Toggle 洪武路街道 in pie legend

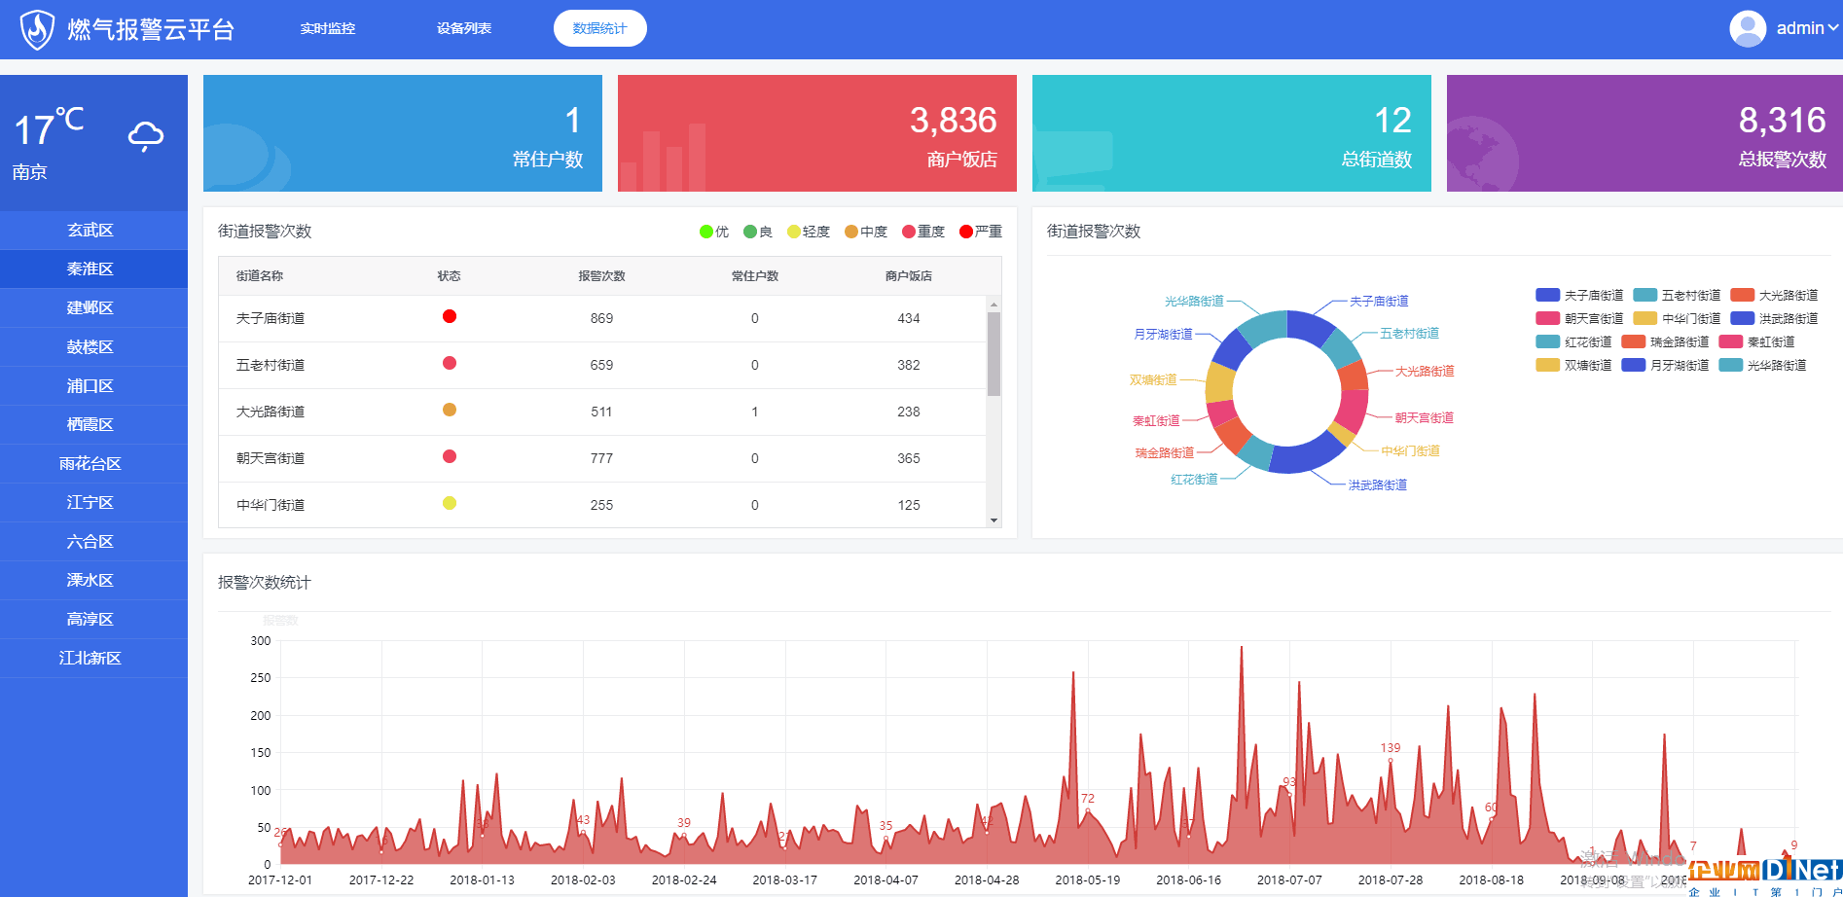click(1774, 318)
